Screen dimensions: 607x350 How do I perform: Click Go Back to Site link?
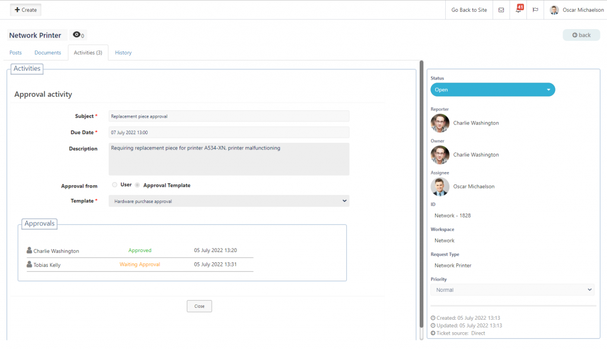[x=469, y=10]
